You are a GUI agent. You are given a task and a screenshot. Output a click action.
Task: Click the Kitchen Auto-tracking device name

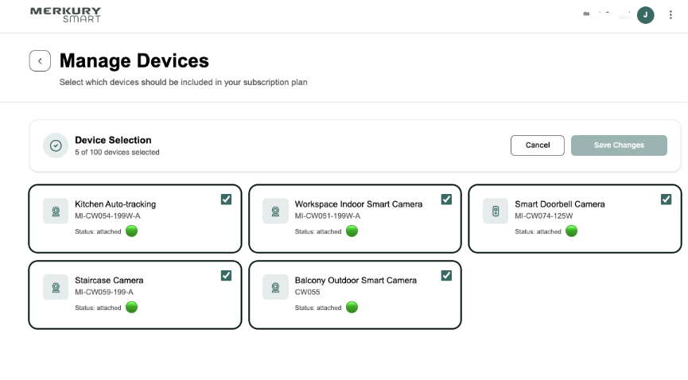[x=115, y=204]
